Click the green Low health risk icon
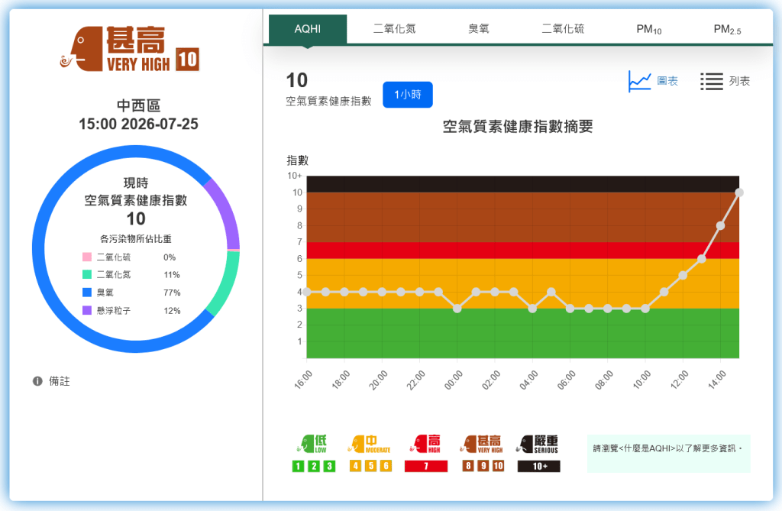 (313, 444)
